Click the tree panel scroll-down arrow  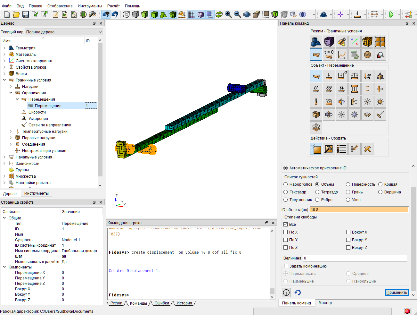[100, 185]
